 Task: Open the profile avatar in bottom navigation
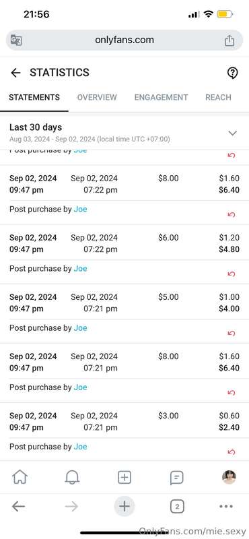pos(229,477)
